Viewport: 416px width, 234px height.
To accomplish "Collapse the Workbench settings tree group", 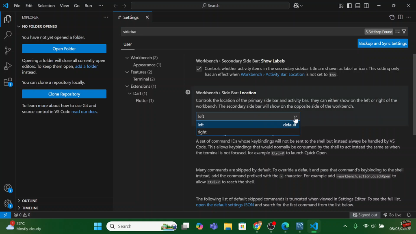I will [127, 58].
